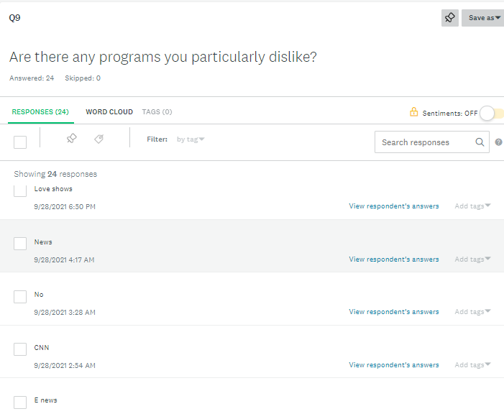Open Add tags dropdown for Love shows response
Image resolution: width=504 pixels, height=414 pixels.
(472, 206)
